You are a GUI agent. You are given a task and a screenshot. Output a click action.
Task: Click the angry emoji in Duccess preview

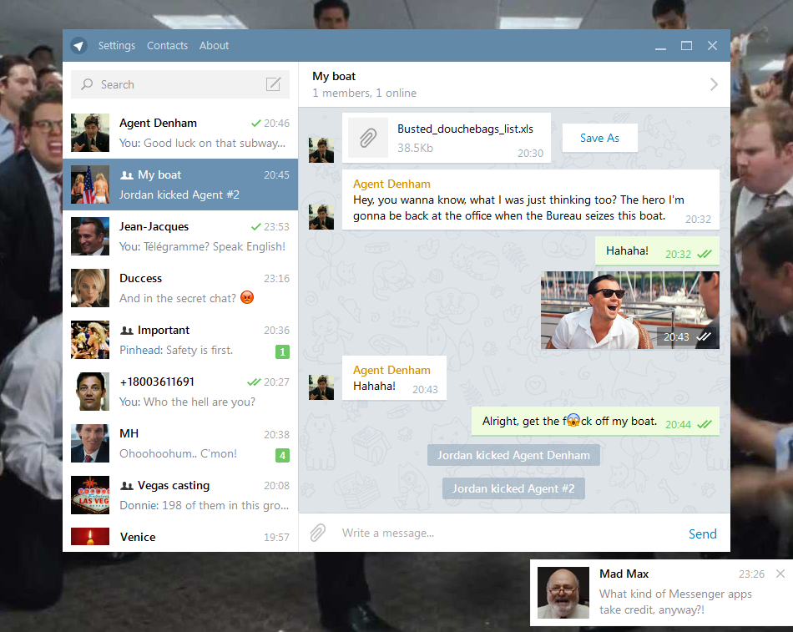tap(247, 297)
